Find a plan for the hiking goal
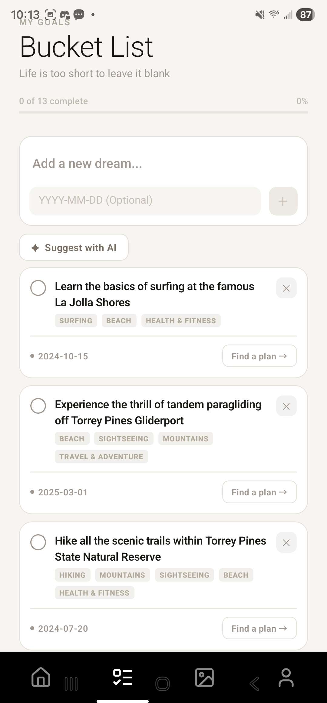This screenshot has height=703, width=327. 259,628
